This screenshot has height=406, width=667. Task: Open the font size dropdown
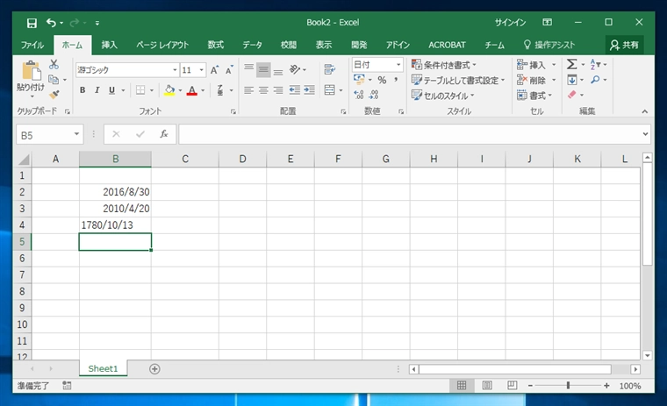[201, 70]
